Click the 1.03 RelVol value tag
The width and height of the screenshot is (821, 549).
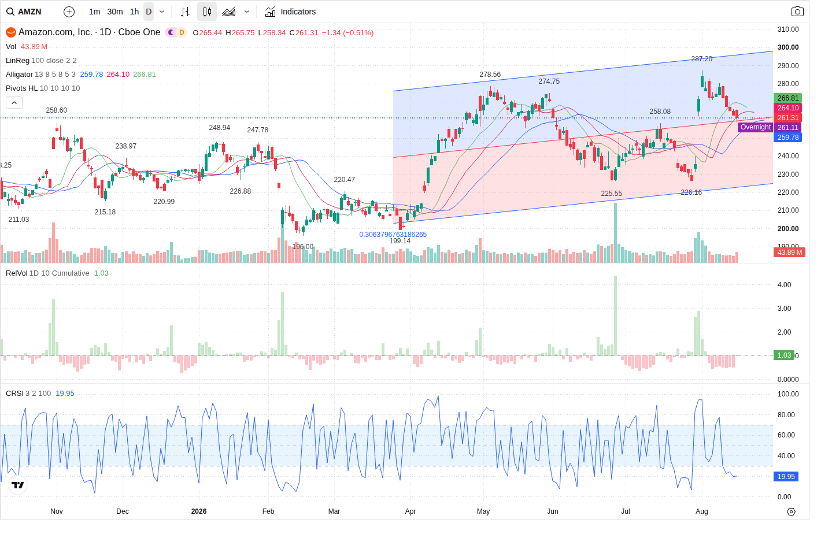tap(784, 355)
